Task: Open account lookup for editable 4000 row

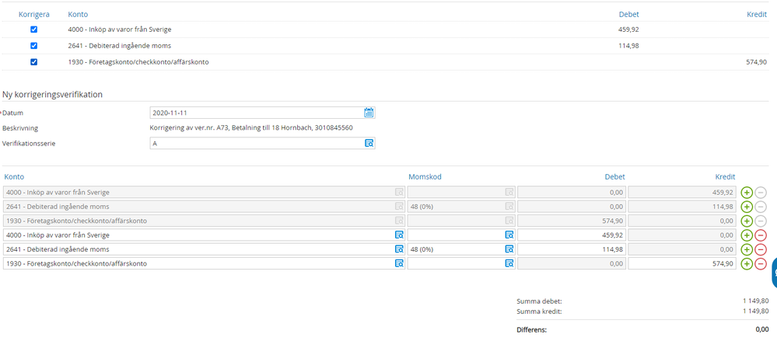Action: [398, 235]
